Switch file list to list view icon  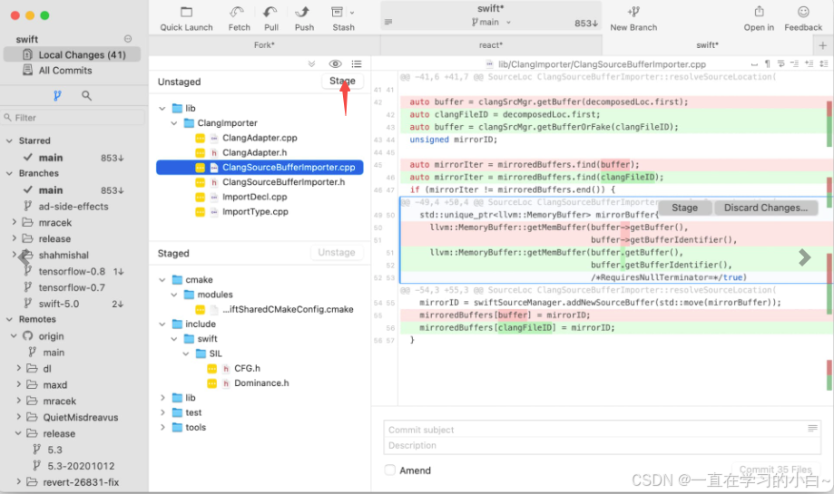click(357, 64)
